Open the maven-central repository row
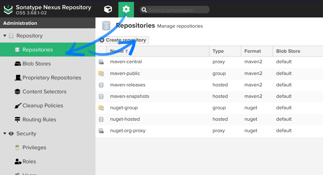 pos(126,62)
